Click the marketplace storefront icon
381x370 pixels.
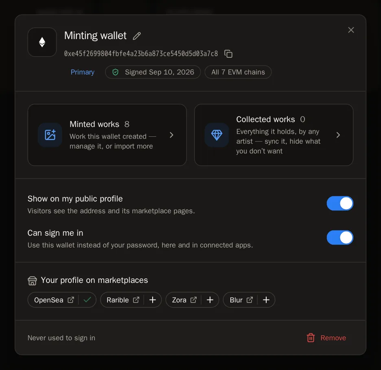[32, 280]
